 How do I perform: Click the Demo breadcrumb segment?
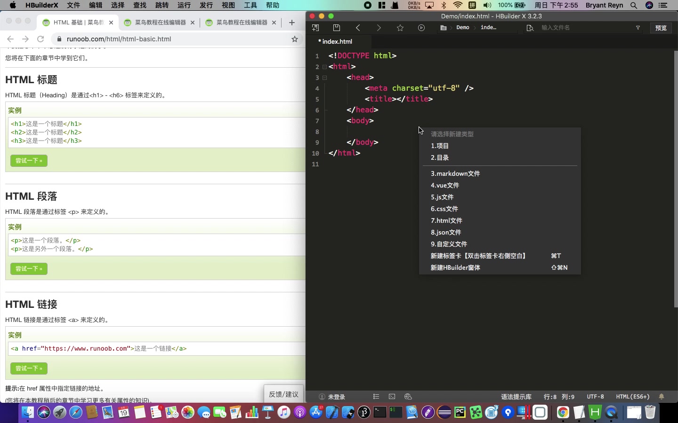pyautogui.click(x=463, y=28)
